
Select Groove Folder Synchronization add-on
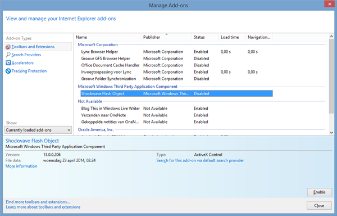(176, 79)
